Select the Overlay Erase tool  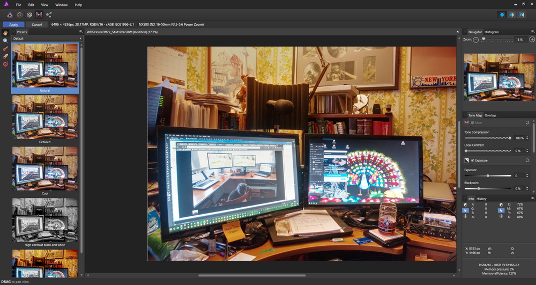point(5,56)
